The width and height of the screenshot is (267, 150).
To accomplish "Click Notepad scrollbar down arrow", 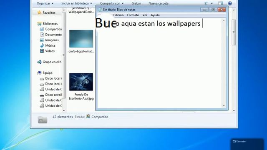I will click(x=224, y=105).
